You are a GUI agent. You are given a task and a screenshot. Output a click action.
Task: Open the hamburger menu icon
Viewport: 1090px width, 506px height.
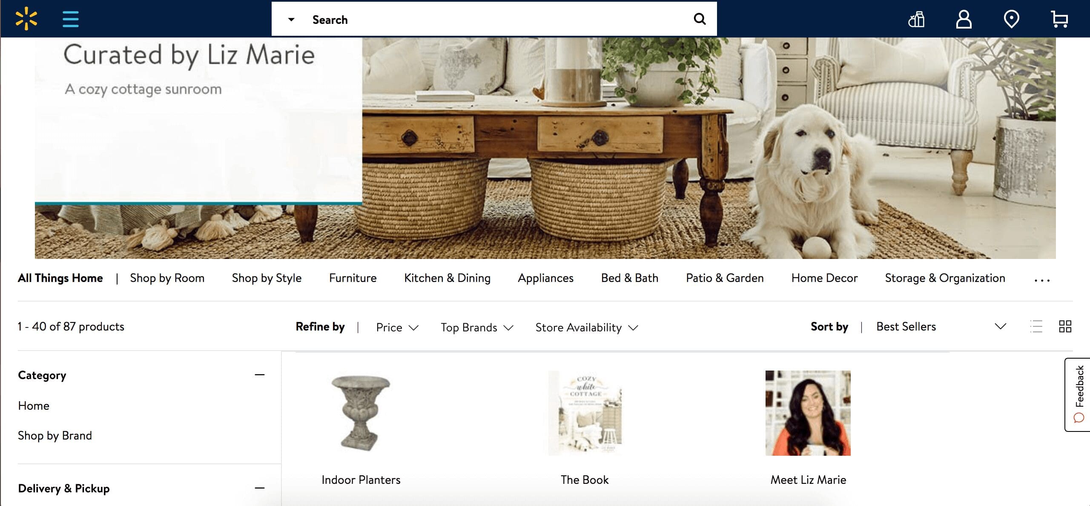(71, 19)
